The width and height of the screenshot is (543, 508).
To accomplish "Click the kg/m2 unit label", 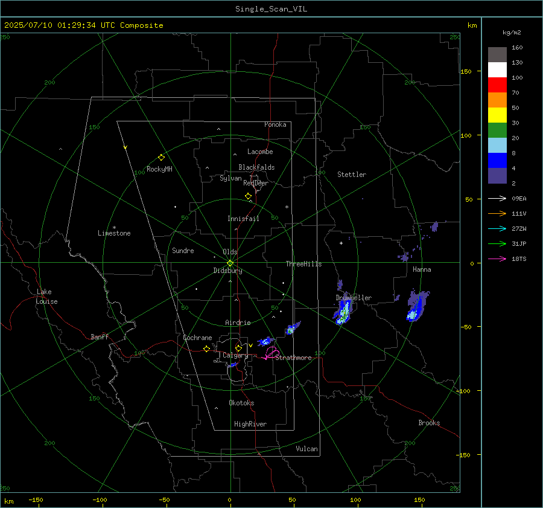I will click(512, 33).
